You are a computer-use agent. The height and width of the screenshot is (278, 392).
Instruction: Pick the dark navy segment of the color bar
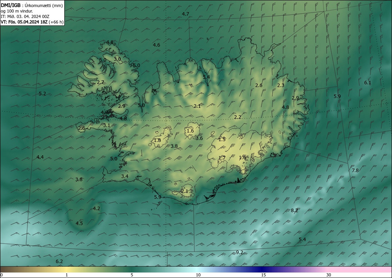263,269
